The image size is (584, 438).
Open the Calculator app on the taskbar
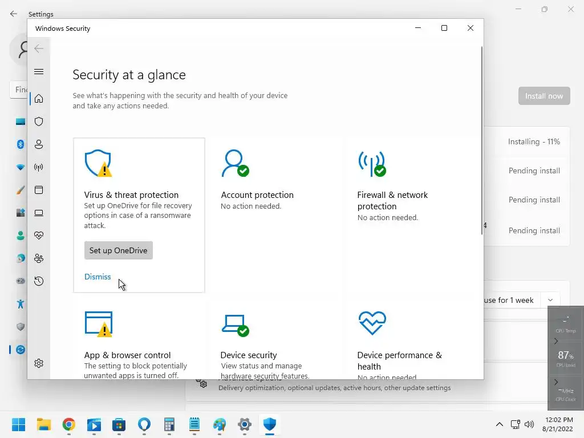[169, 424]
